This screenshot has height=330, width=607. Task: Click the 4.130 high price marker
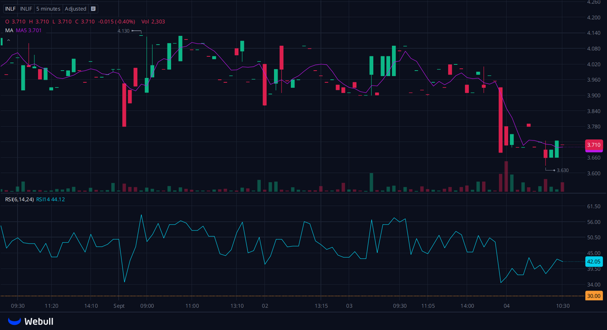tap(123, 31)
